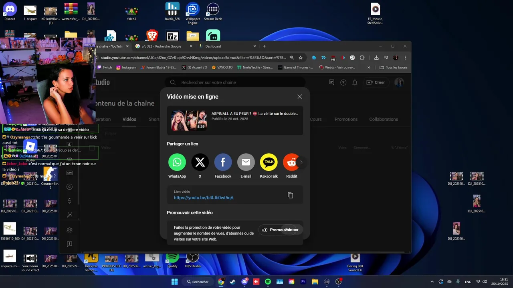Open the YouTube Studio settings gear
513x288 pixels.
coord(69,230)
